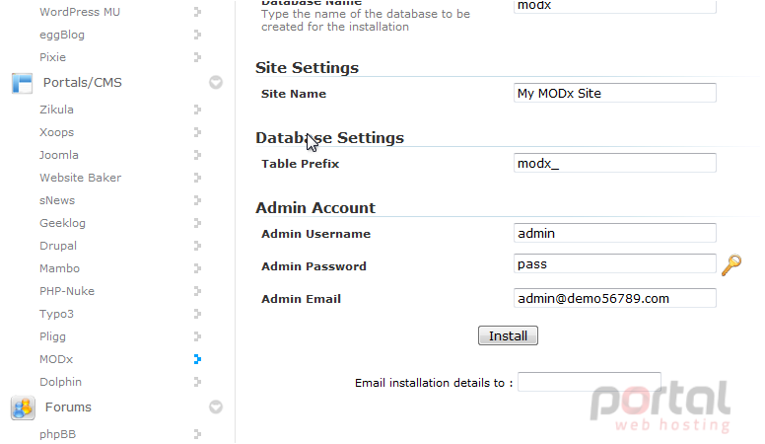Click arrow icon beside WordPress MU
This screenshot has height=444, width=765.
coord(197,12)
